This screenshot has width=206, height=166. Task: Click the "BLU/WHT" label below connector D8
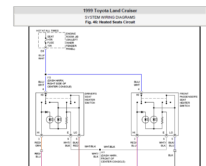pyautogui.click(x=41, y=57)
